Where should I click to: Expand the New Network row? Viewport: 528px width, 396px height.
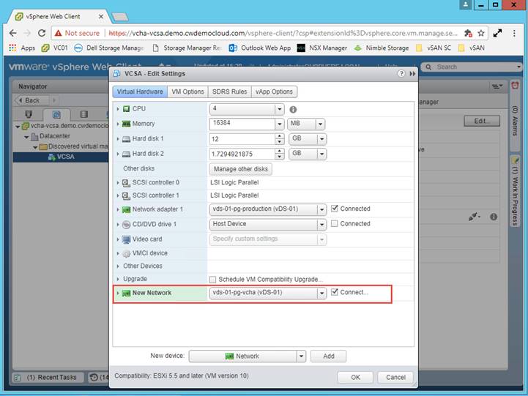pos(118,293)
